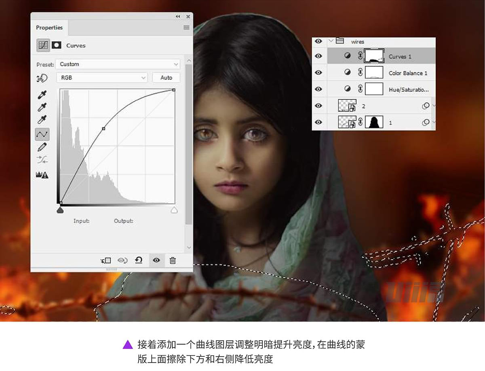Expand the effects arrow on layer 1
The height and width of the screenshot is (371, 485).
pyautogui.click(x=434, y=122)
